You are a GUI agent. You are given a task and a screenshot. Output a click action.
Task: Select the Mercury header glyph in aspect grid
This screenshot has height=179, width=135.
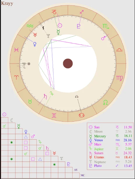click(x=19, y=126)
